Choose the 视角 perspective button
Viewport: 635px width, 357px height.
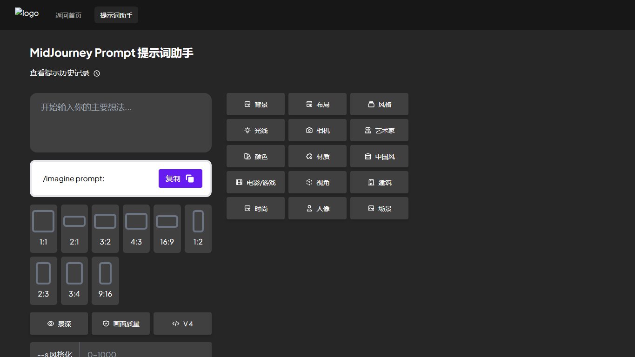(x=317, y=182)
